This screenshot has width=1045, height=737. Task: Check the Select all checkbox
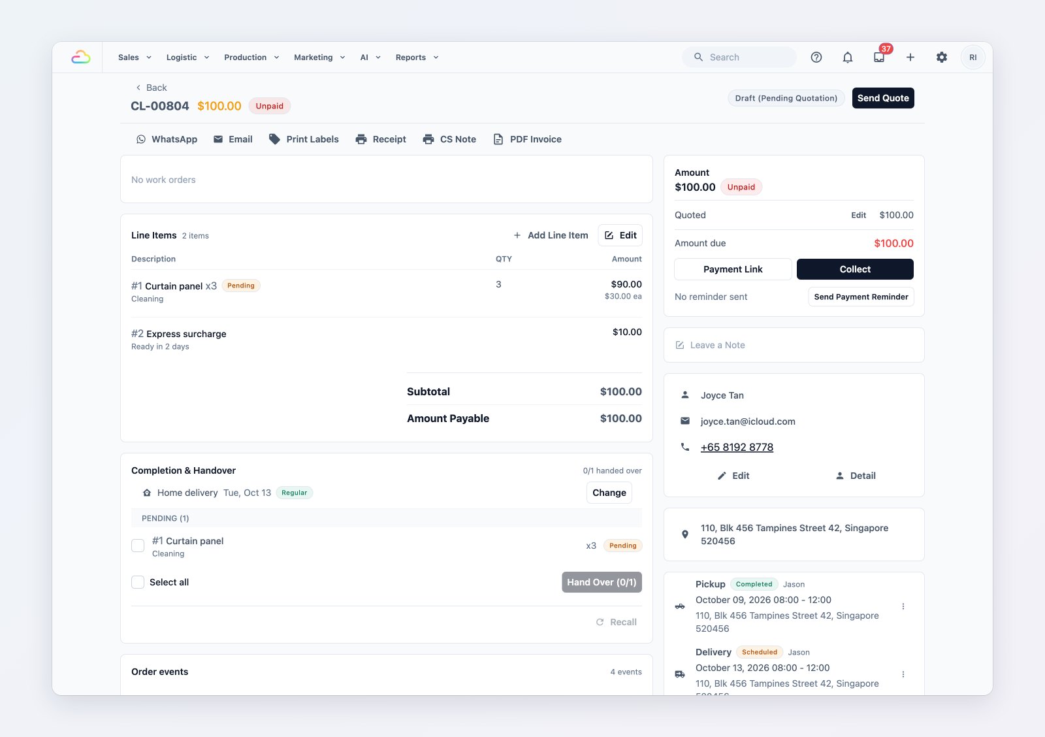[138, 582]
